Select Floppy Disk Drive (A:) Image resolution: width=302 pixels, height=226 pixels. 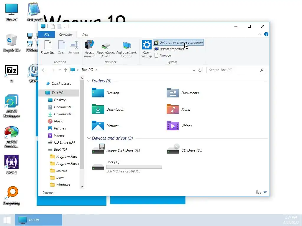click(x=116, y=149)
